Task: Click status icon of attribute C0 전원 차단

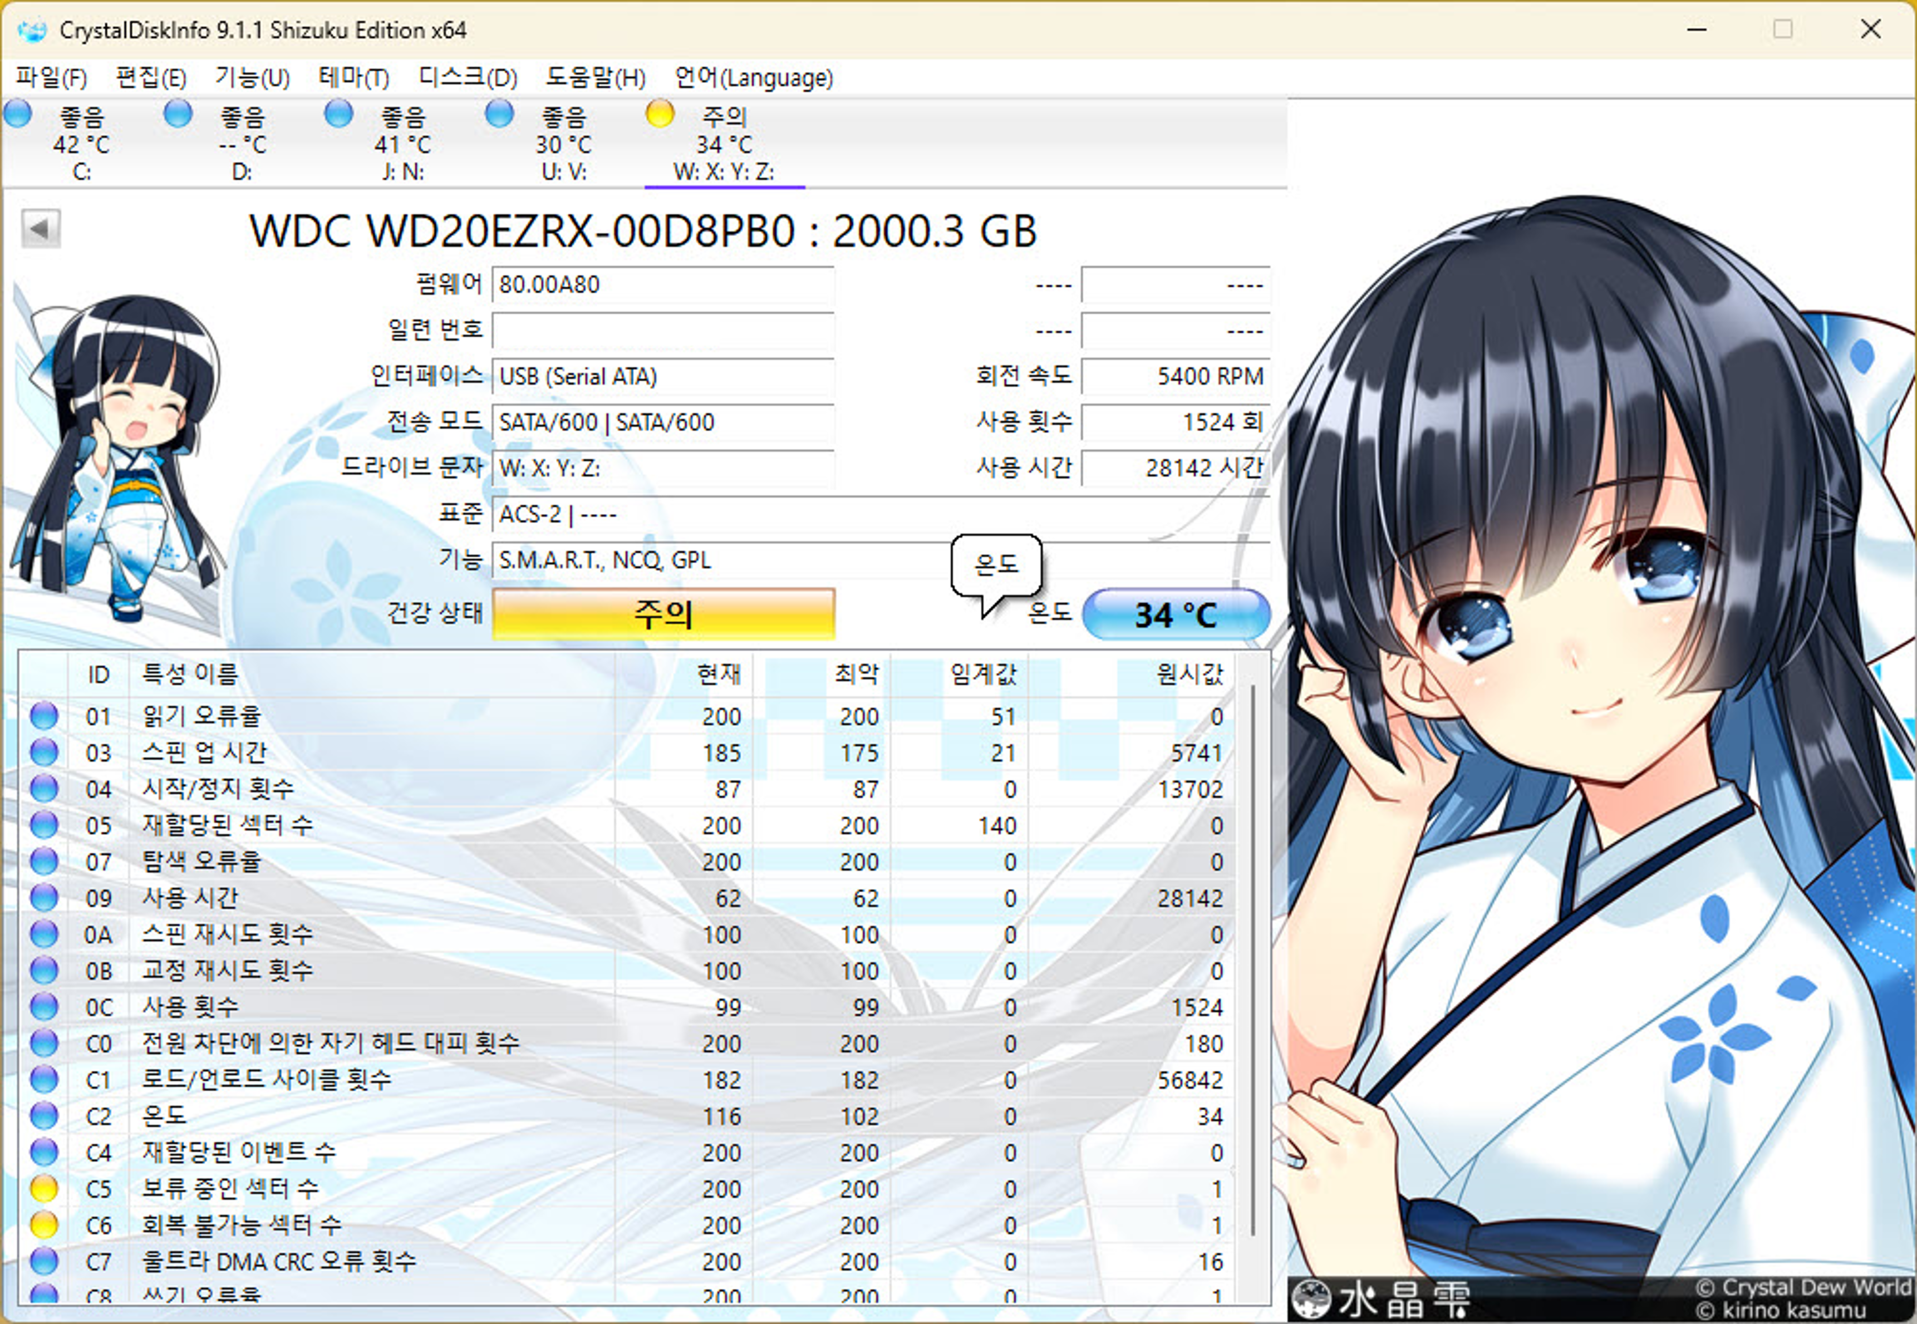Action: [x=44, y=1043]
